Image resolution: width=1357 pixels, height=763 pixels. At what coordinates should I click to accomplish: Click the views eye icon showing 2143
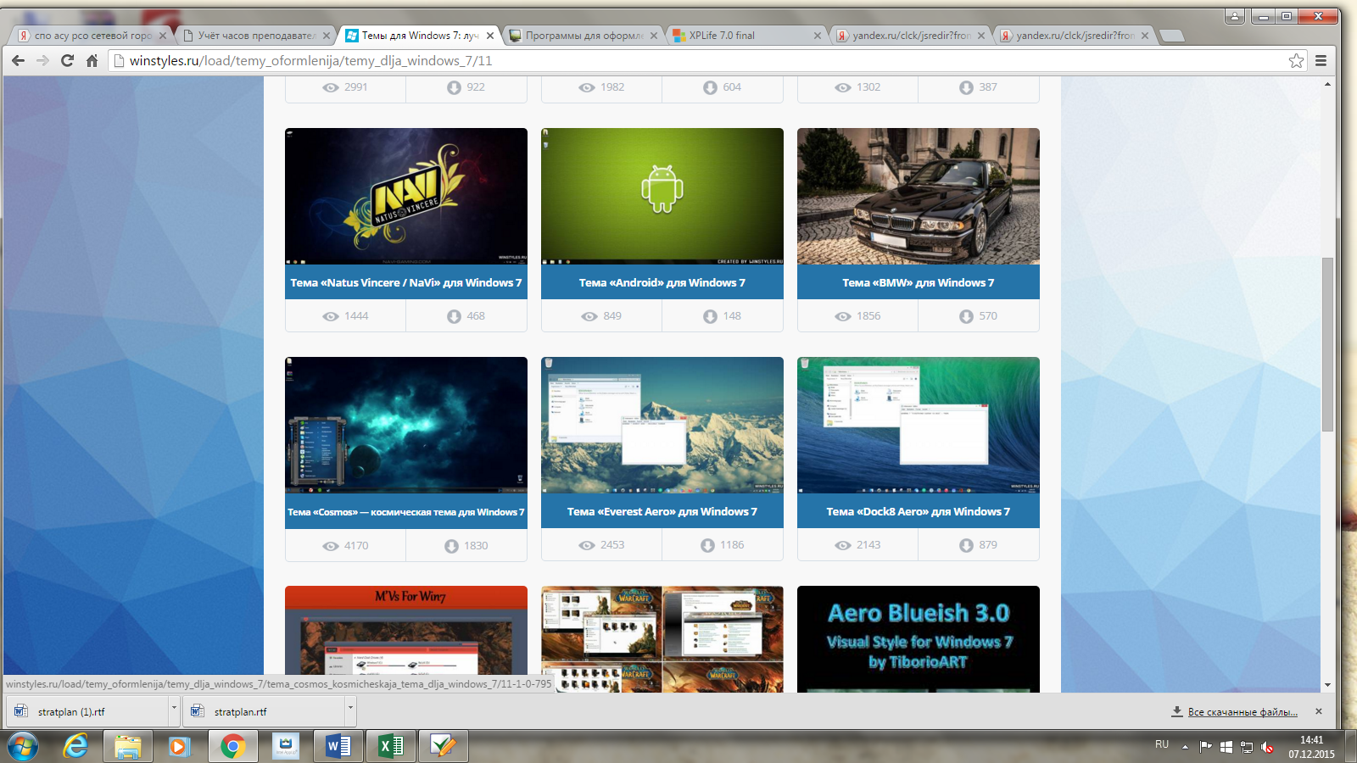pyautogui.click(x=843, y=545)
